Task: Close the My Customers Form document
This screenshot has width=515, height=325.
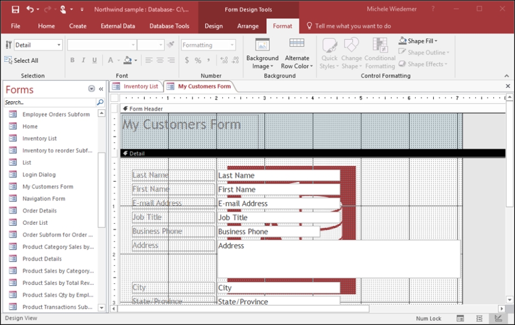Action: coord(508,86)
